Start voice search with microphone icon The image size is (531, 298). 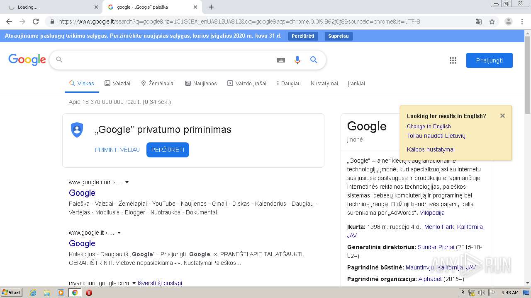tap(297, 60)
